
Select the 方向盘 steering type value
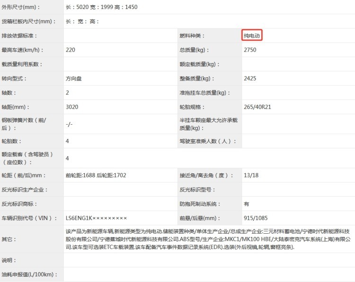coord(73,79)
